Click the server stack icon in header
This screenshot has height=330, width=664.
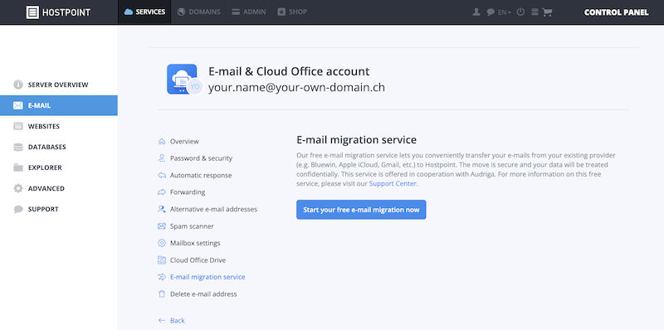click(535, 12)
